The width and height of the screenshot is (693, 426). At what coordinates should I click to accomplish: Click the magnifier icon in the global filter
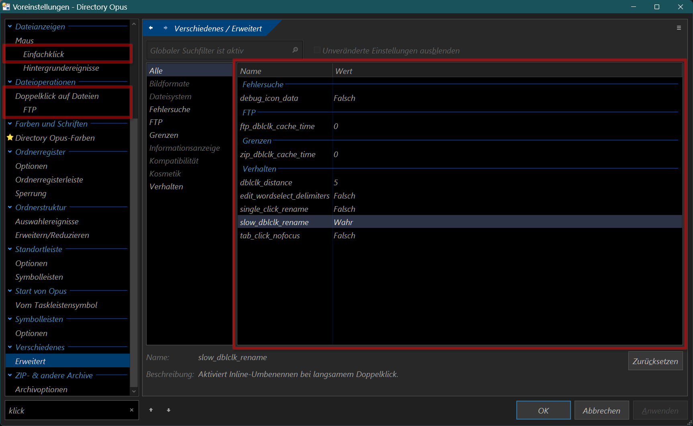point(295,50)
